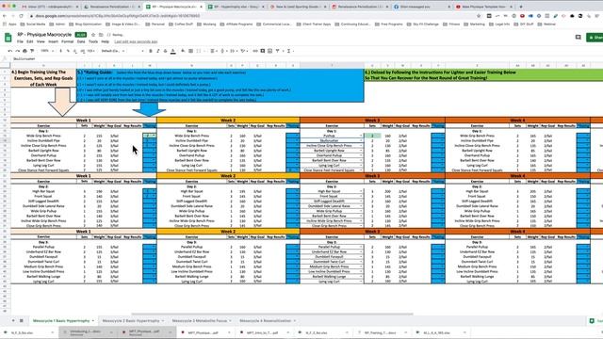
Task: Open text wrapping dropdown
Action: [233, 51]
